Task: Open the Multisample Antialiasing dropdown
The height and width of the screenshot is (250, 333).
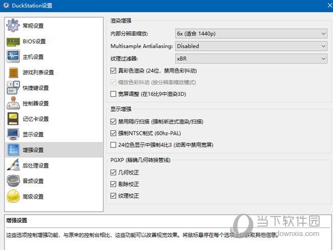Action: tap(251, 46)
